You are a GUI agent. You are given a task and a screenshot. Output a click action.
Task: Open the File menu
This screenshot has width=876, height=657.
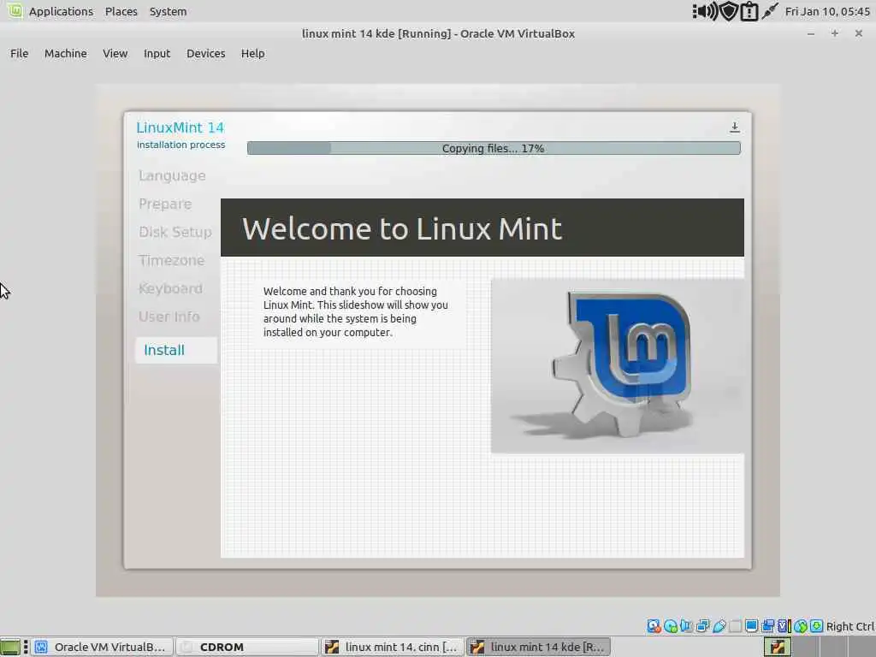pyautogui.click(x=19, y=54)
